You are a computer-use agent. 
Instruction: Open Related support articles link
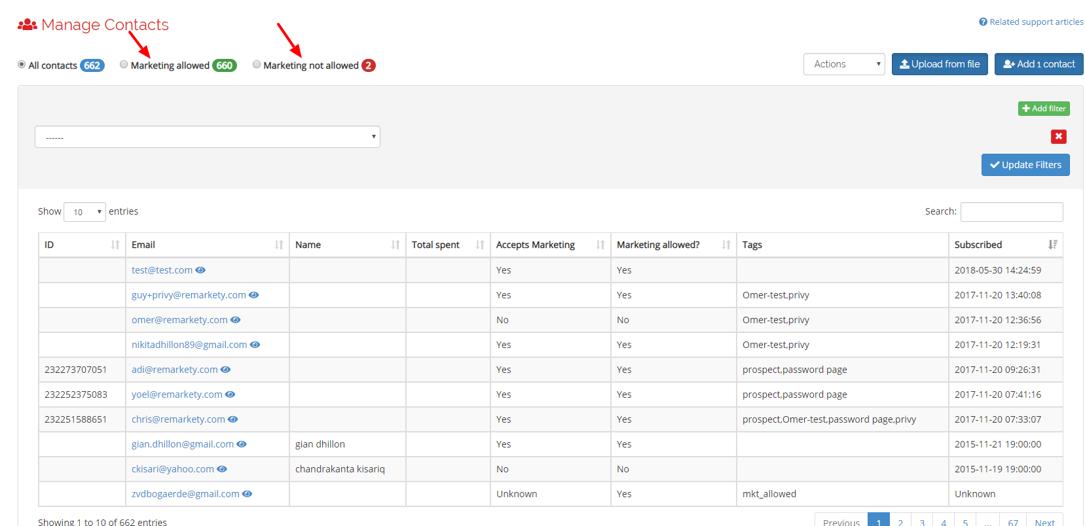tap(1031, 22)
